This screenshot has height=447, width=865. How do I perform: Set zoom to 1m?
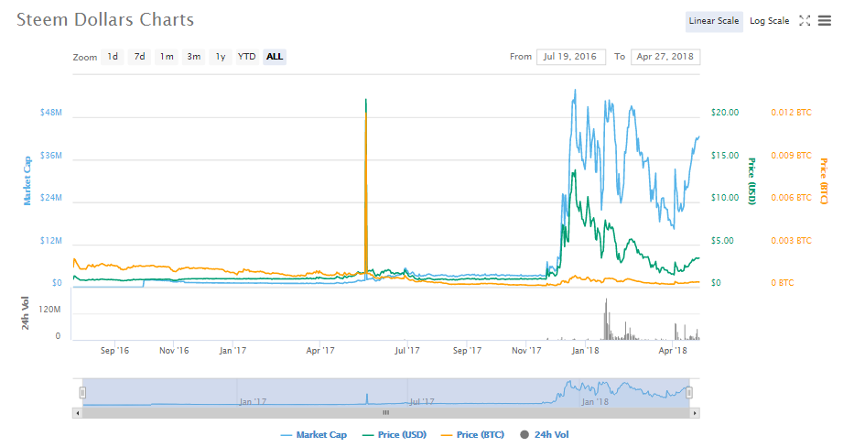[167, 57]
